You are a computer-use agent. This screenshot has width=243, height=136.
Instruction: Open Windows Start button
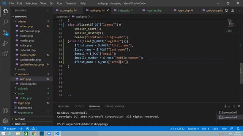pos(3,133)
